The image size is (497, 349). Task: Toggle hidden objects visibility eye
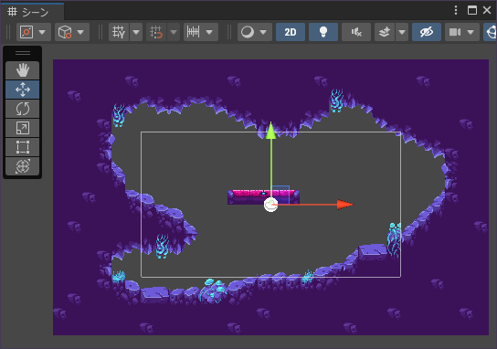pos(427,32)
